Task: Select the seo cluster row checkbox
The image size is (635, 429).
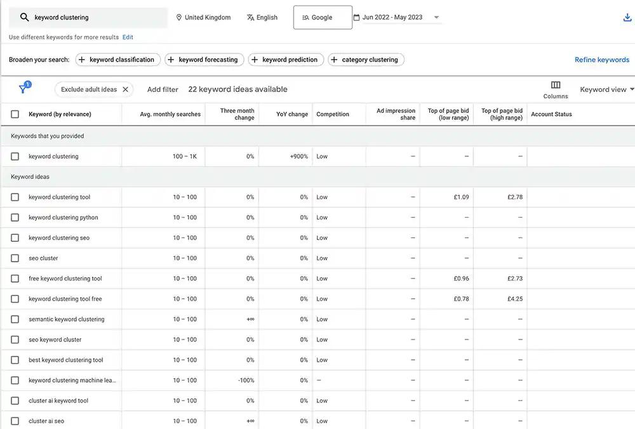Action: click(x=15, y=258)
